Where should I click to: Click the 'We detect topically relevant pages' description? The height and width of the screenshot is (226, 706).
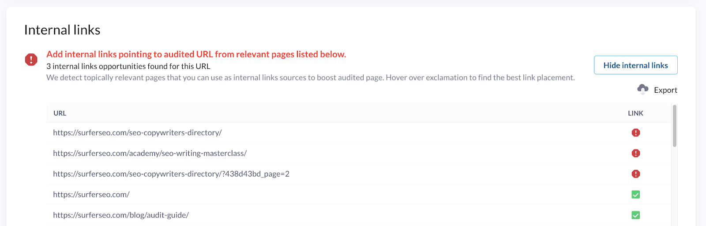coord(311,78)
